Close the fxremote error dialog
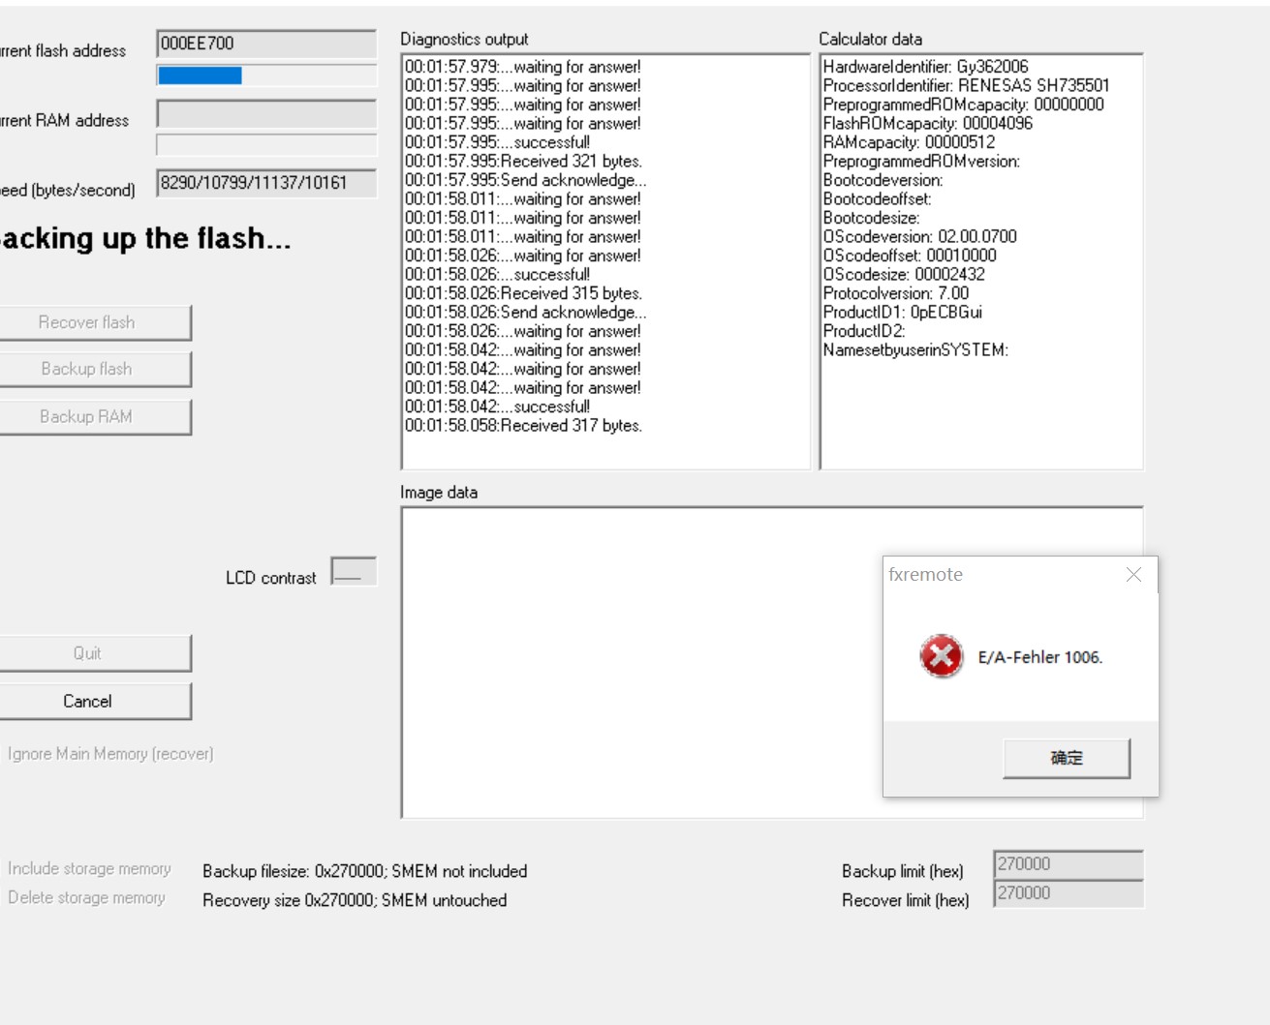 coord(1133,575)
